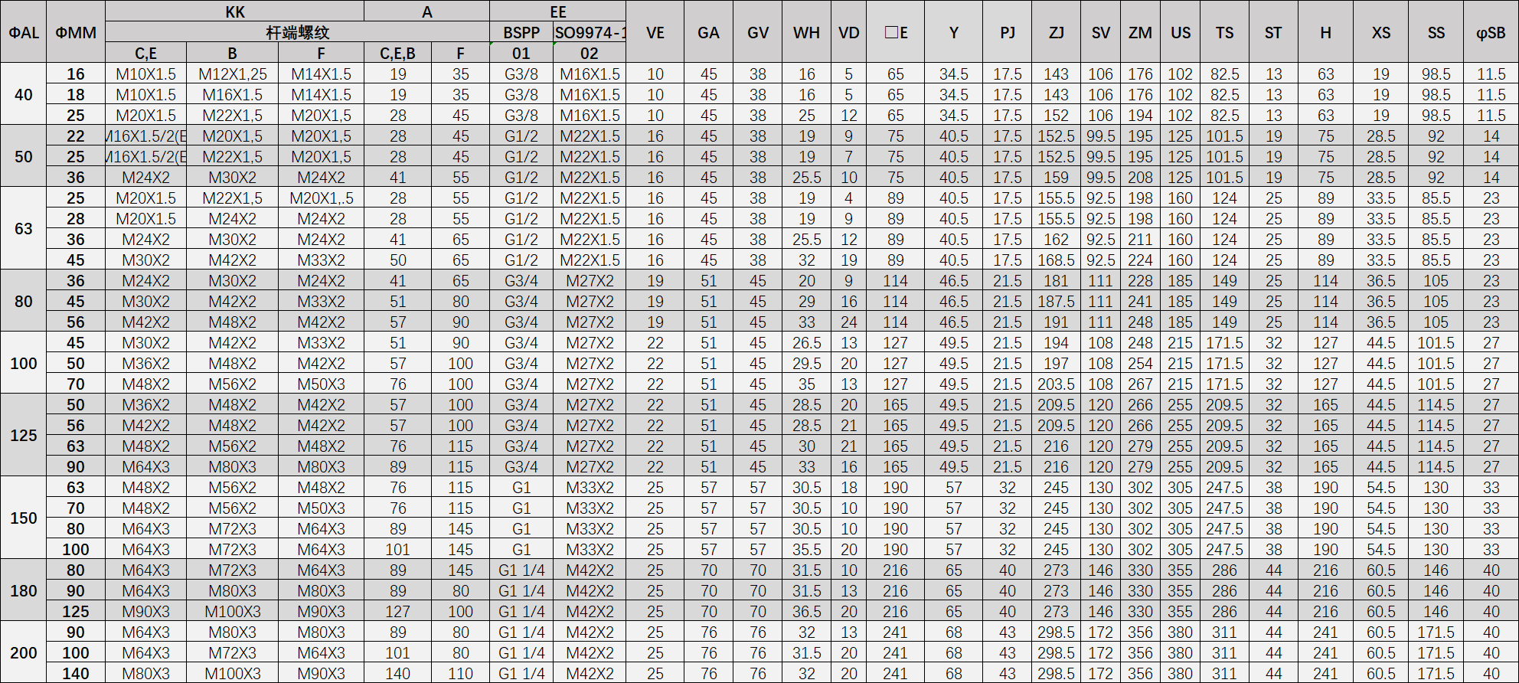Click the ZJ column header
This screenshot has height=683, width=1519.
pyautogui.click(x=1056, y=32)
